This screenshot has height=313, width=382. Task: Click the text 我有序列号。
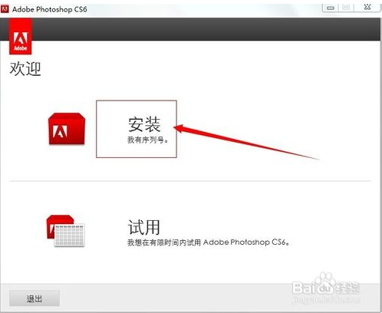point(147,140)
